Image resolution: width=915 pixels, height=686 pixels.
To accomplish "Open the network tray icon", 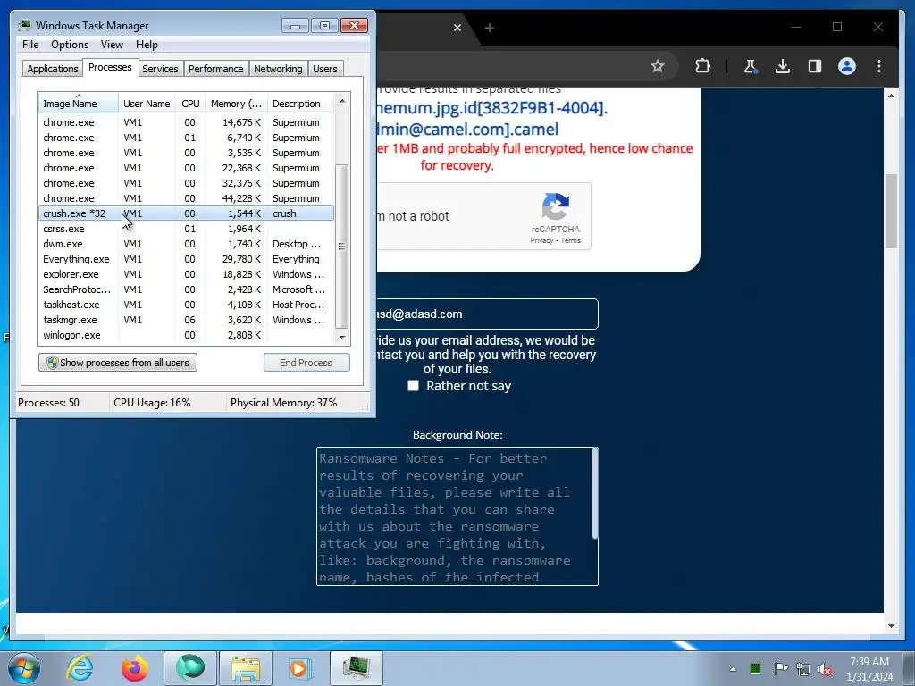I will (803, 669).
